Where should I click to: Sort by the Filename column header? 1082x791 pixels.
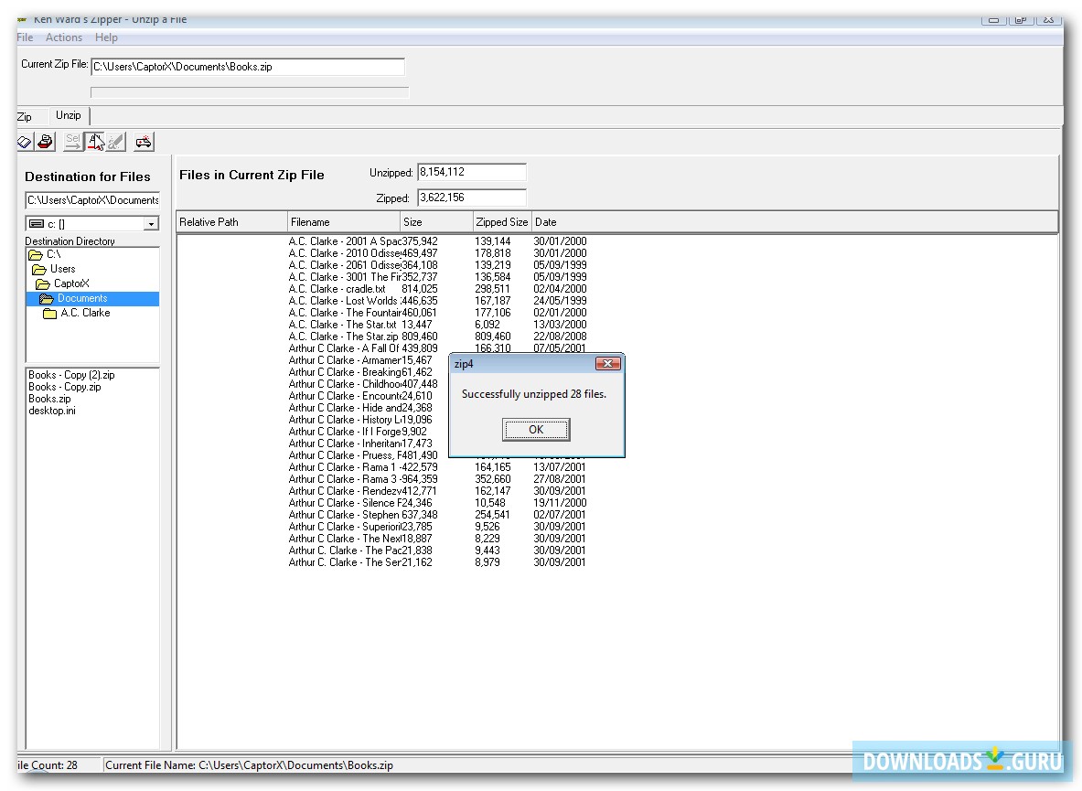[344, 222]
